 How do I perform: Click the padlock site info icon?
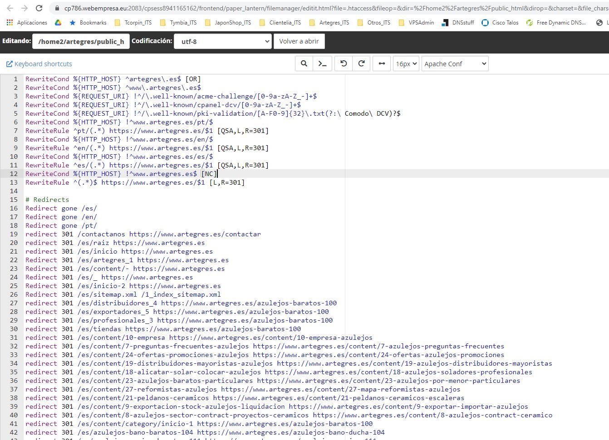(x=57, y=8)
